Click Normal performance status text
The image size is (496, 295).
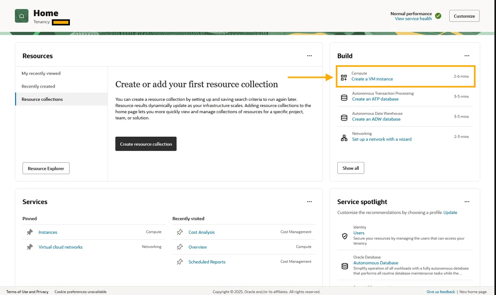(x=411, y=14)
